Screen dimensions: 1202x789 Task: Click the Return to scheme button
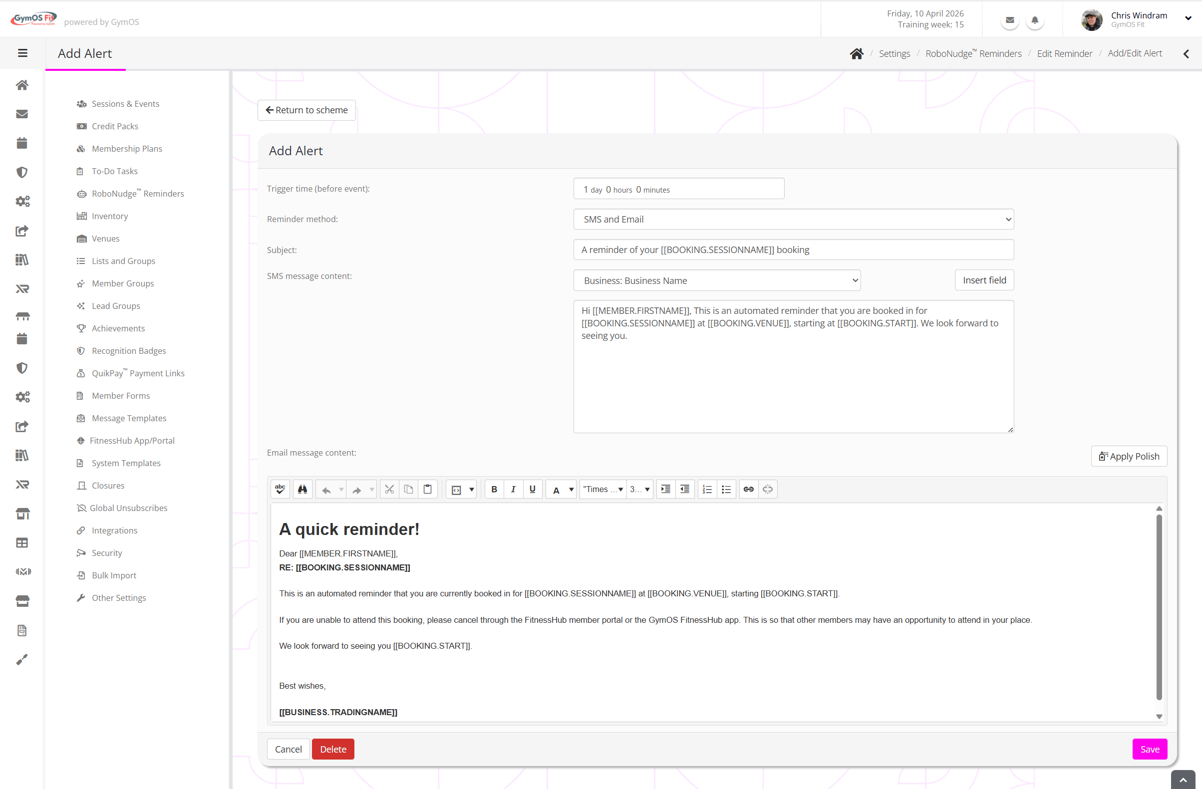click(306, 110)
